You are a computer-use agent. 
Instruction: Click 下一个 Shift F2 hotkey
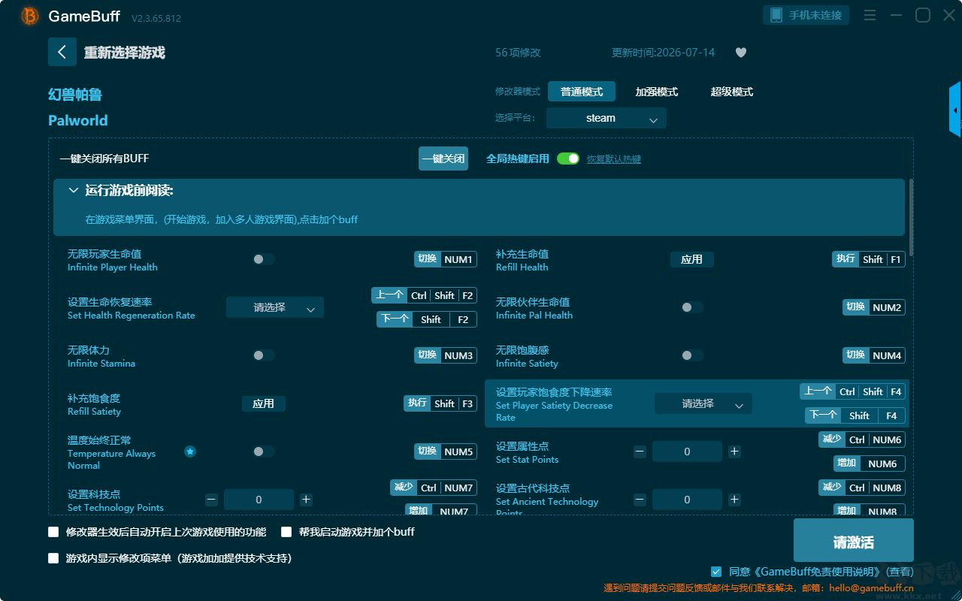427,319
